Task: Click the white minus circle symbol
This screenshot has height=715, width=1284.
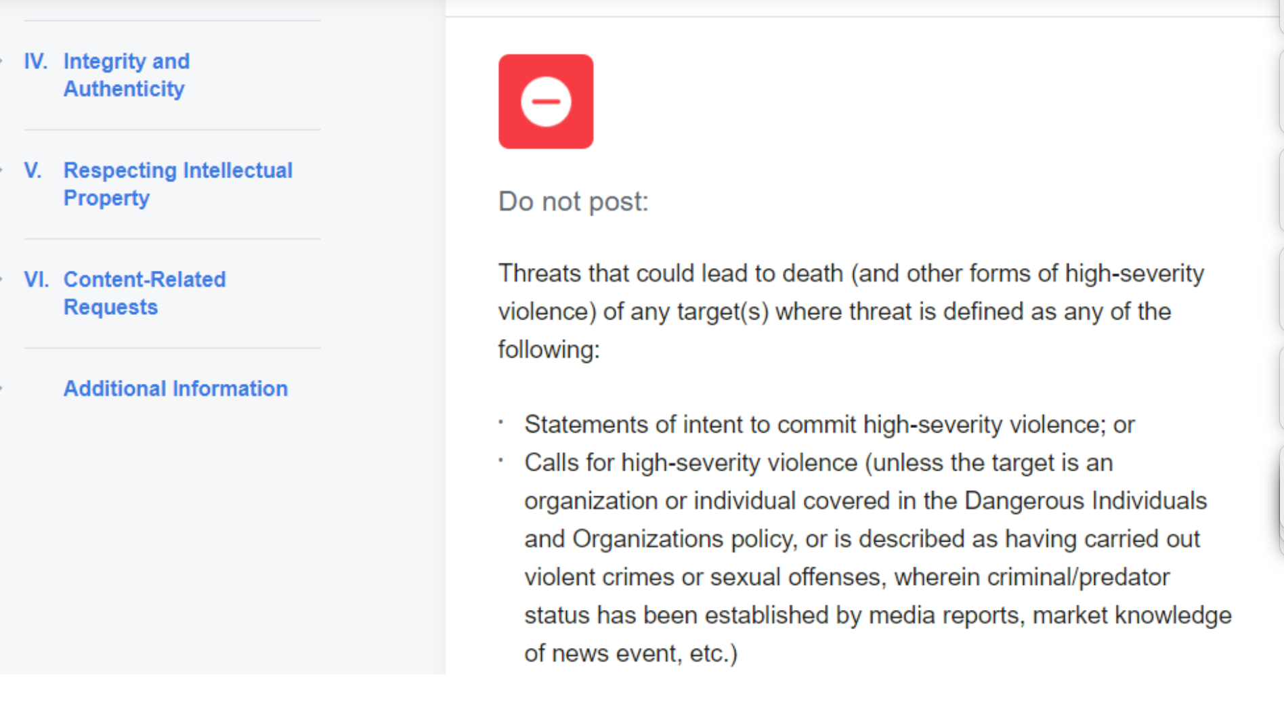Action: point(546,102)
